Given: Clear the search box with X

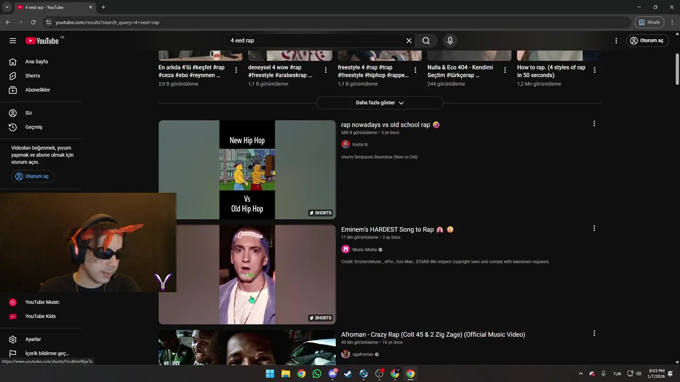Looking at the screenshot, I should pyautogui.click(x=409, y=40).
